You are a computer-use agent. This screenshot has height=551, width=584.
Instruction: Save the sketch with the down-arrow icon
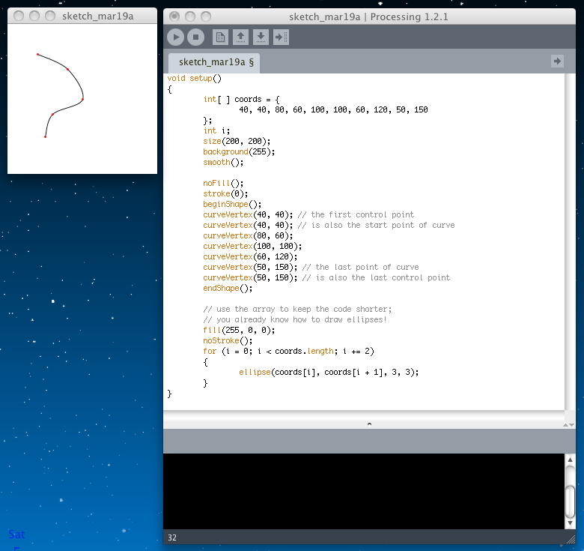(x=261, y=37)
